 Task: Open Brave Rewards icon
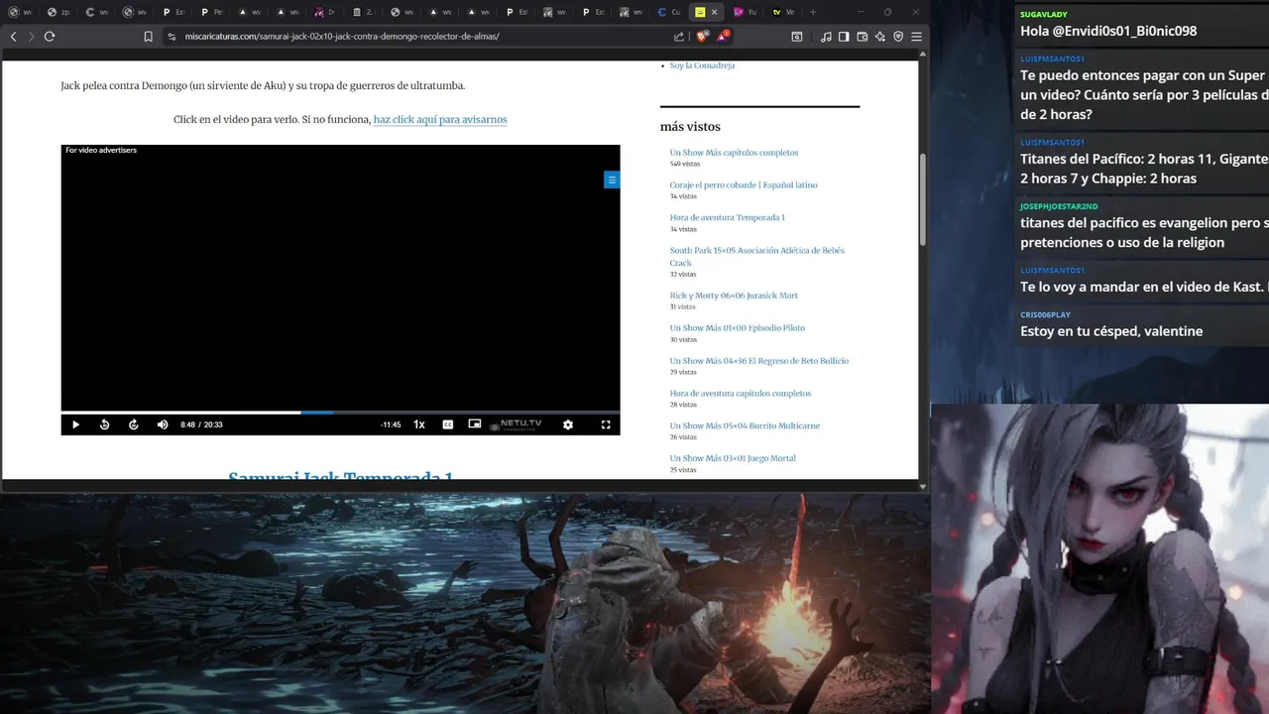pyautogui.click(x=723, y=37)
